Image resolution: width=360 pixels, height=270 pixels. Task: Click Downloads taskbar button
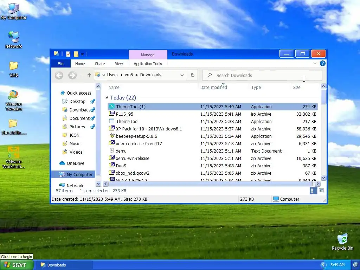(x=65, y=265)
